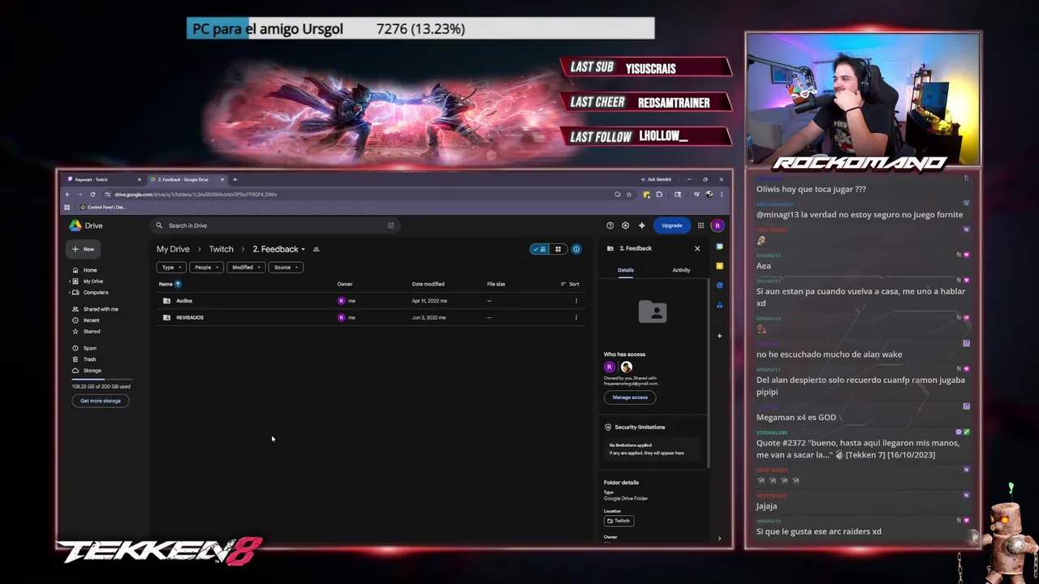Select the Details tab
This screenshot has width=1039, height=584.
626,270
